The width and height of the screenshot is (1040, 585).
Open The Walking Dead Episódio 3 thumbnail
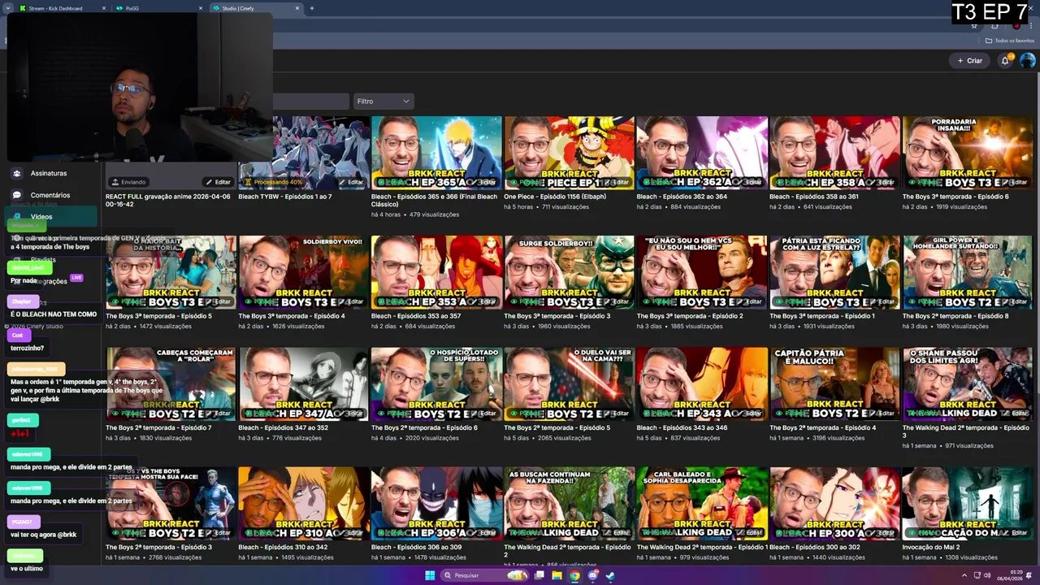pyautogui.click(x=968, y=383)
